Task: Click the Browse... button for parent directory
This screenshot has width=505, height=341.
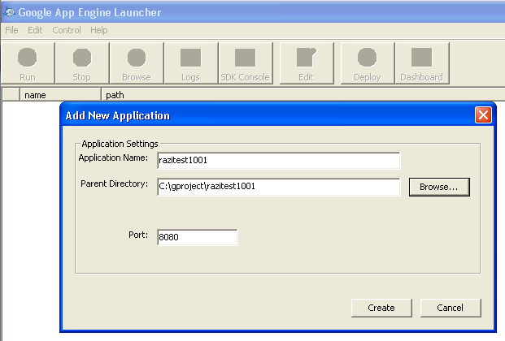Action: point(439,187)
